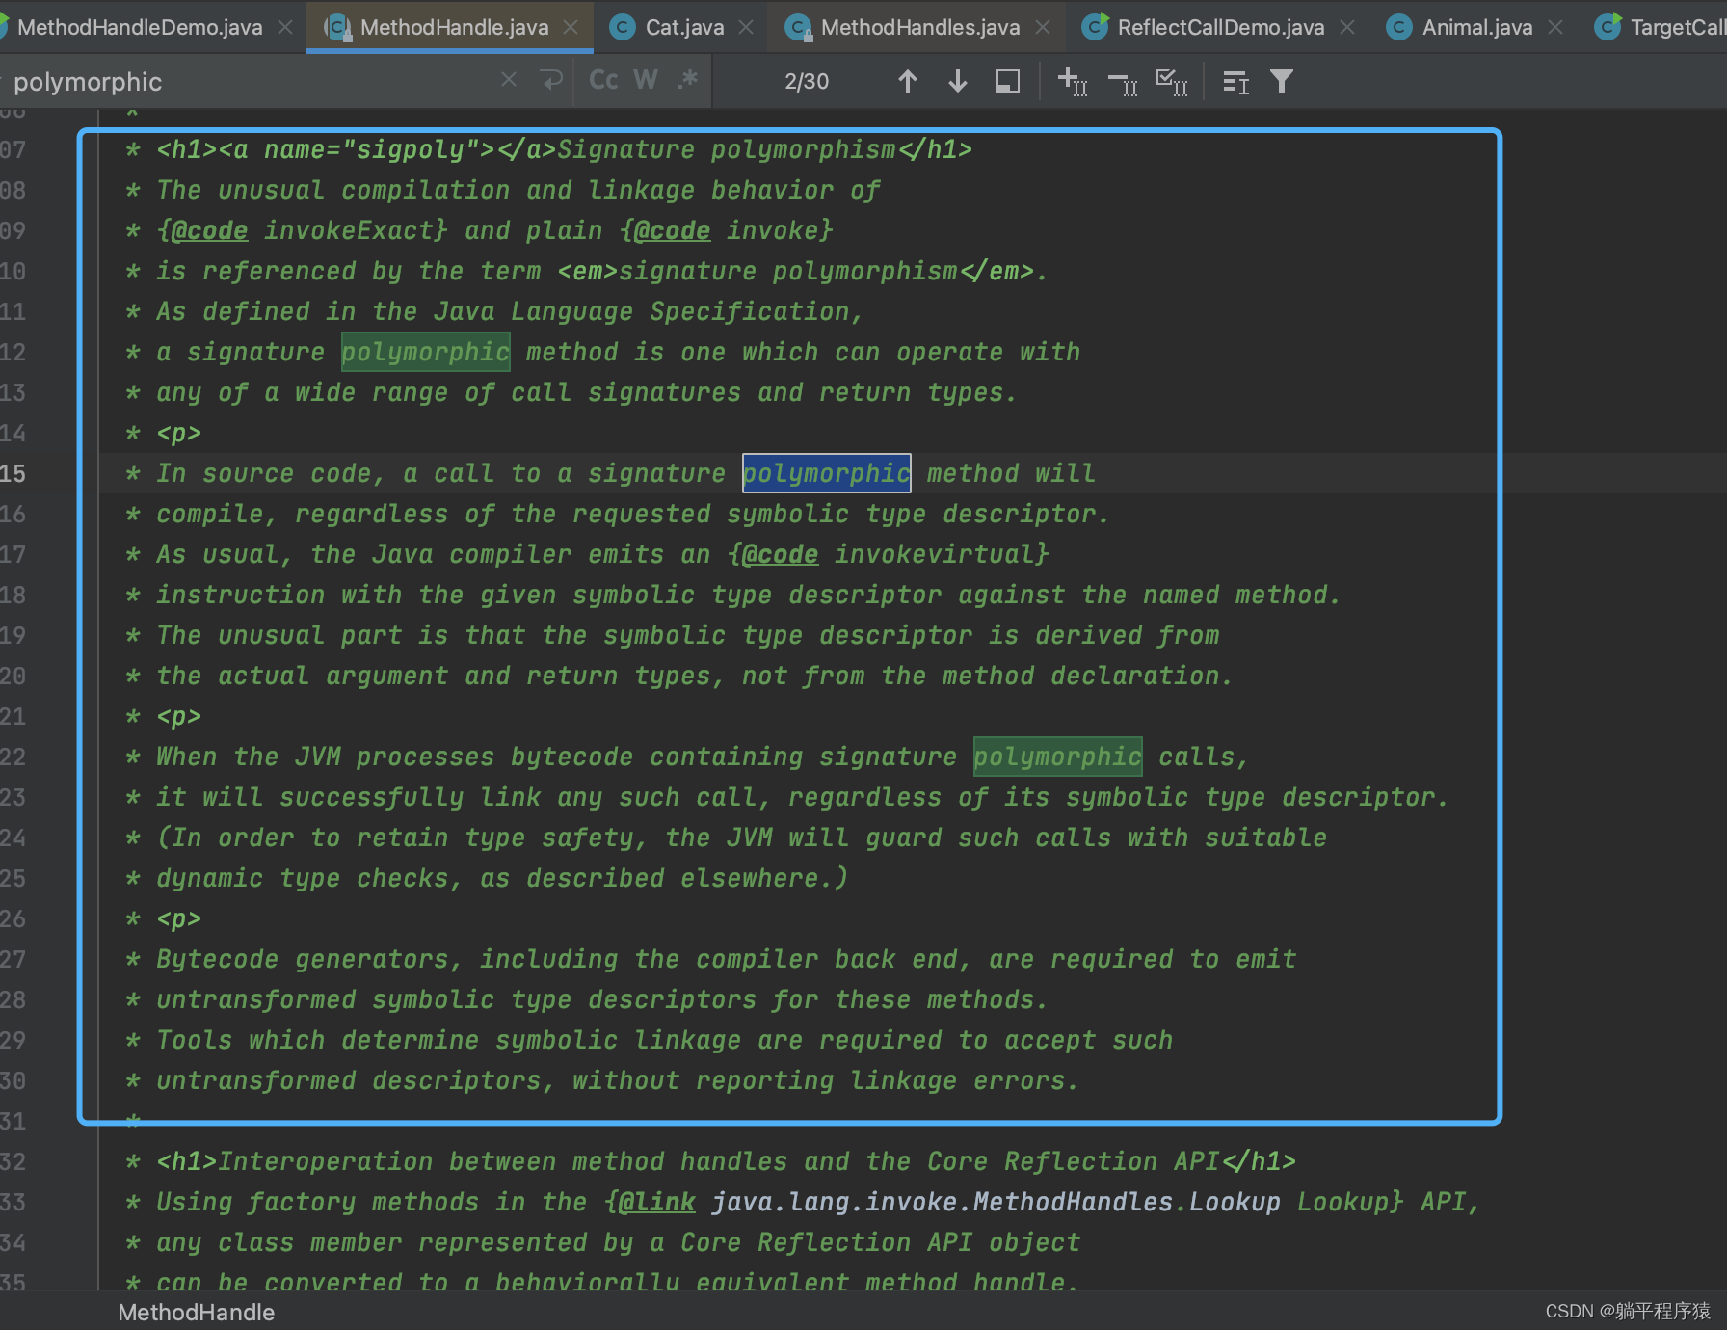
Task: Unselect occurrence icon in find bar
Action: (1123, 82)
